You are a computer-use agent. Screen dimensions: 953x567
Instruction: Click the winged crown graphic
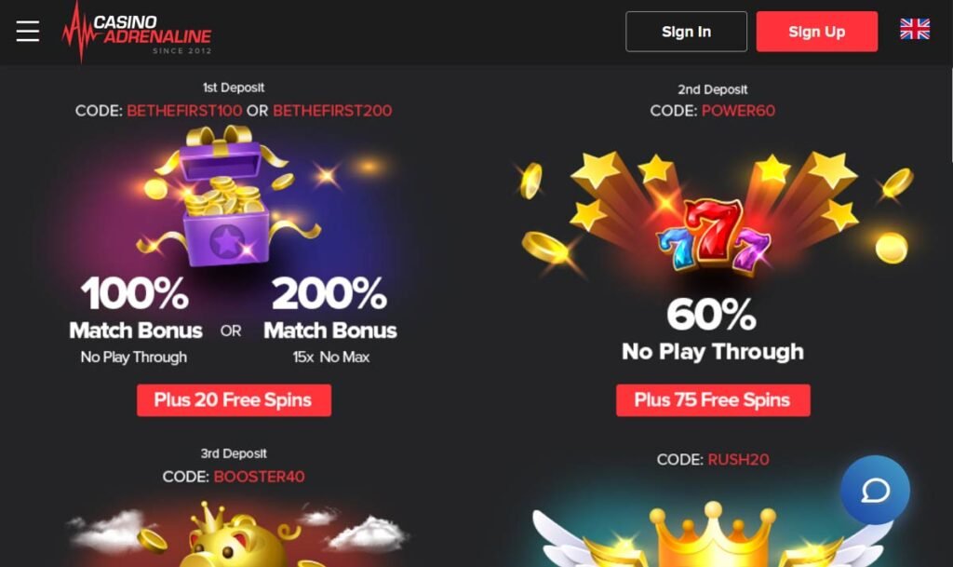(x=712, y=534)
